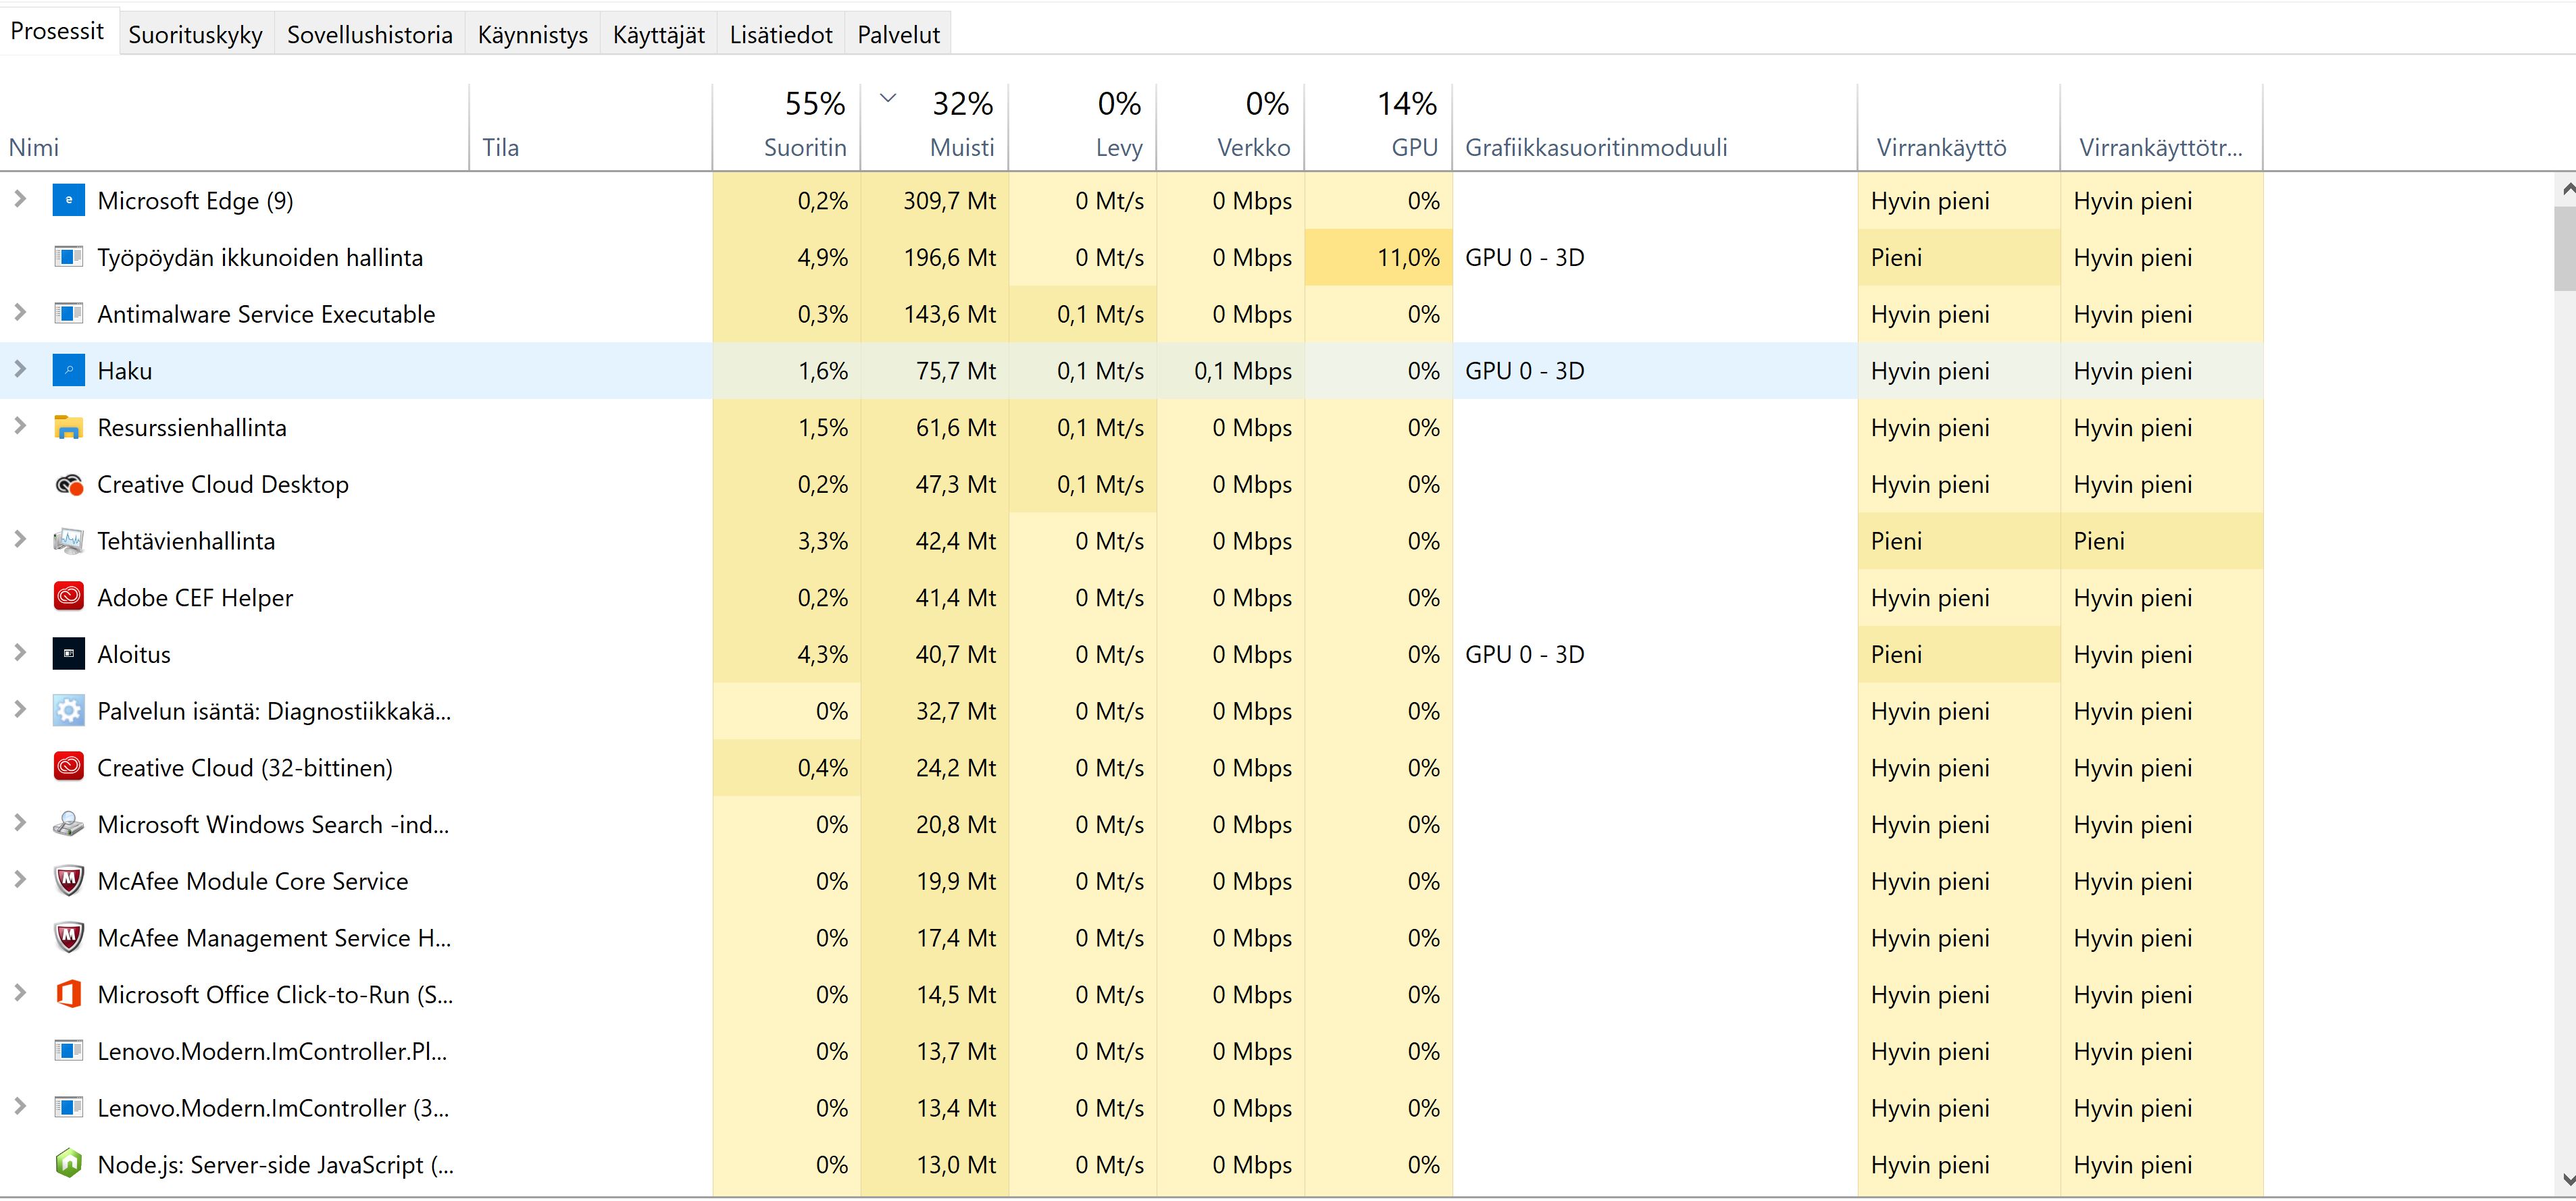Expand Microsoft Windows Search indexer row

coord(20,824)
